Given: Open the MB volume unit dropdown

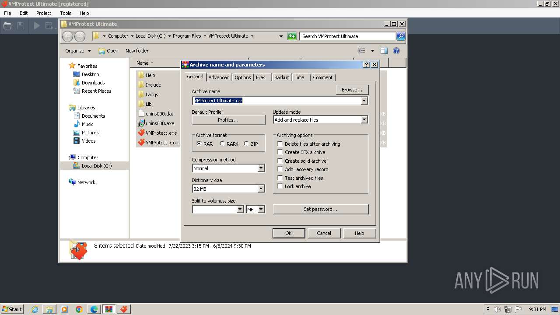Looking at the screenshot, I should tap(261, 210).
